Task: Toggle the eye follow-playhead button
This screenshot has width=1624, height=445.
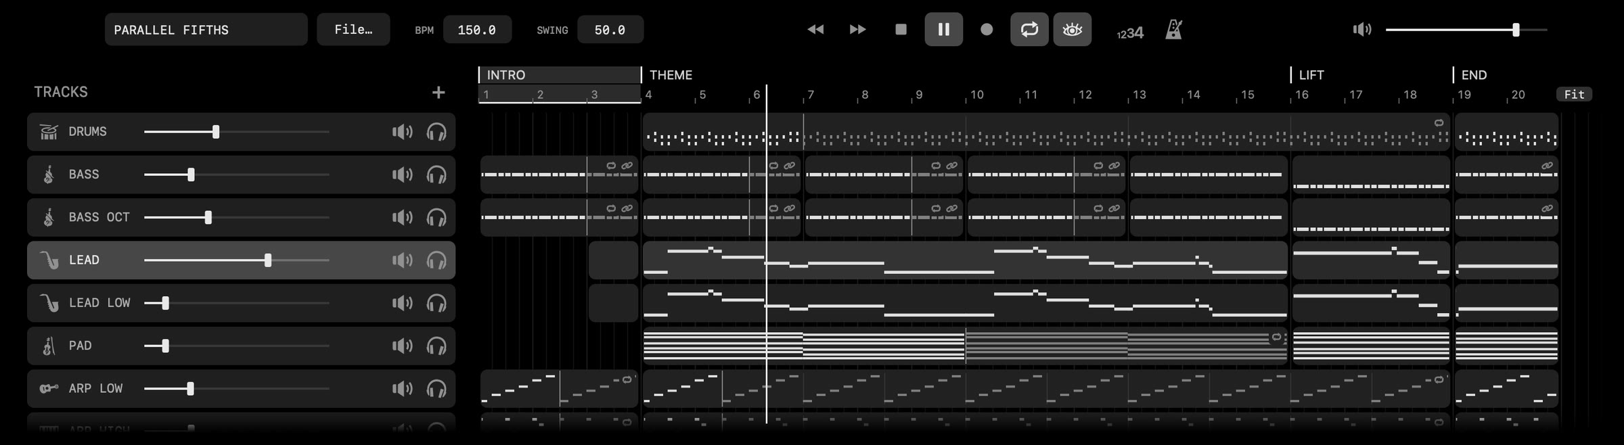Action: pyautogui.click(x=1072, y=30)
